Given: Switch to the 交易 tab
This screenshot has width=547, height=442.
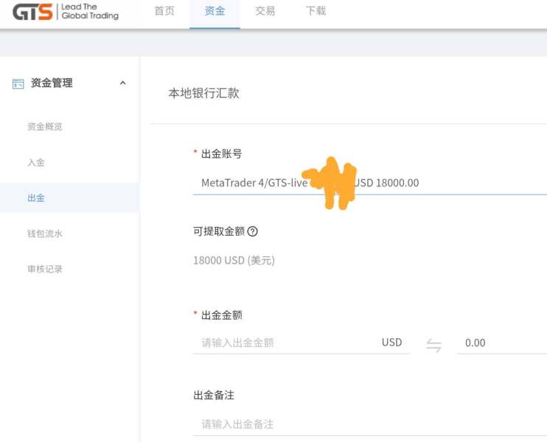Looking at the screenshot, I should tap(265, 11).
